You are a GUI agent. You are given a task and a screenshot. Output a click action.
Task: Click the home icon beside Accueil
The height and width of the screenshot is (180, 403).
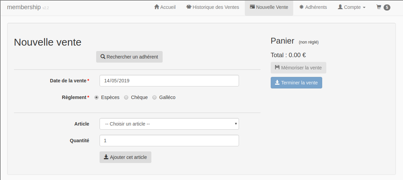tap(157, 7)
